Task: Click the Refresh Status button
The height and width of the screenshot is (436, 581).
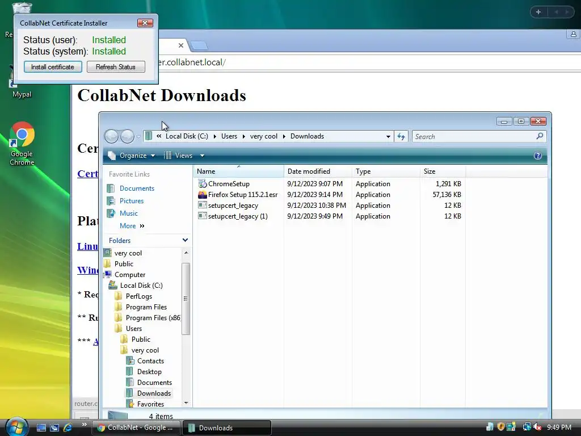Action: (116, 67)
